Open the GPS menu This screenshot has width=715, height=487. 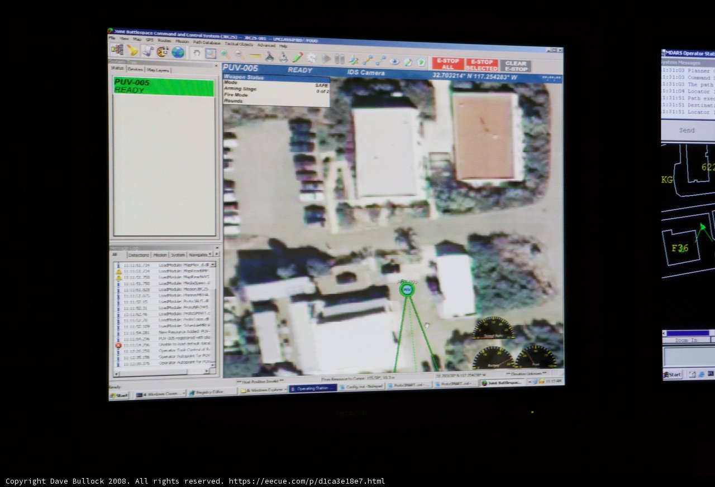149,40
